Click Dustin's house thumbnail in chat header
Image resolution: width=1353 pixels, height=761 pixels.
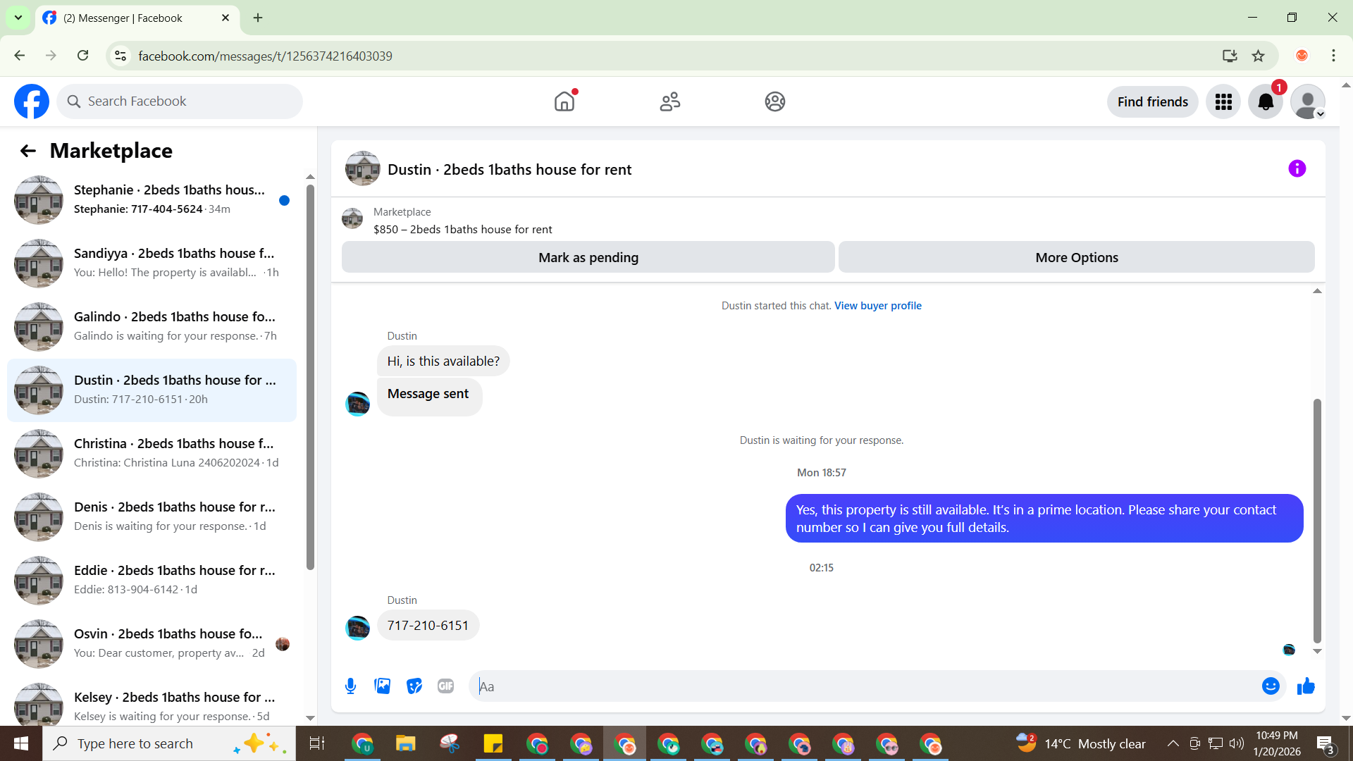[x=363, y=169]
